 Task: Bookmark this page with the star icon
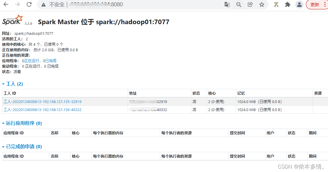coord(262,4)
